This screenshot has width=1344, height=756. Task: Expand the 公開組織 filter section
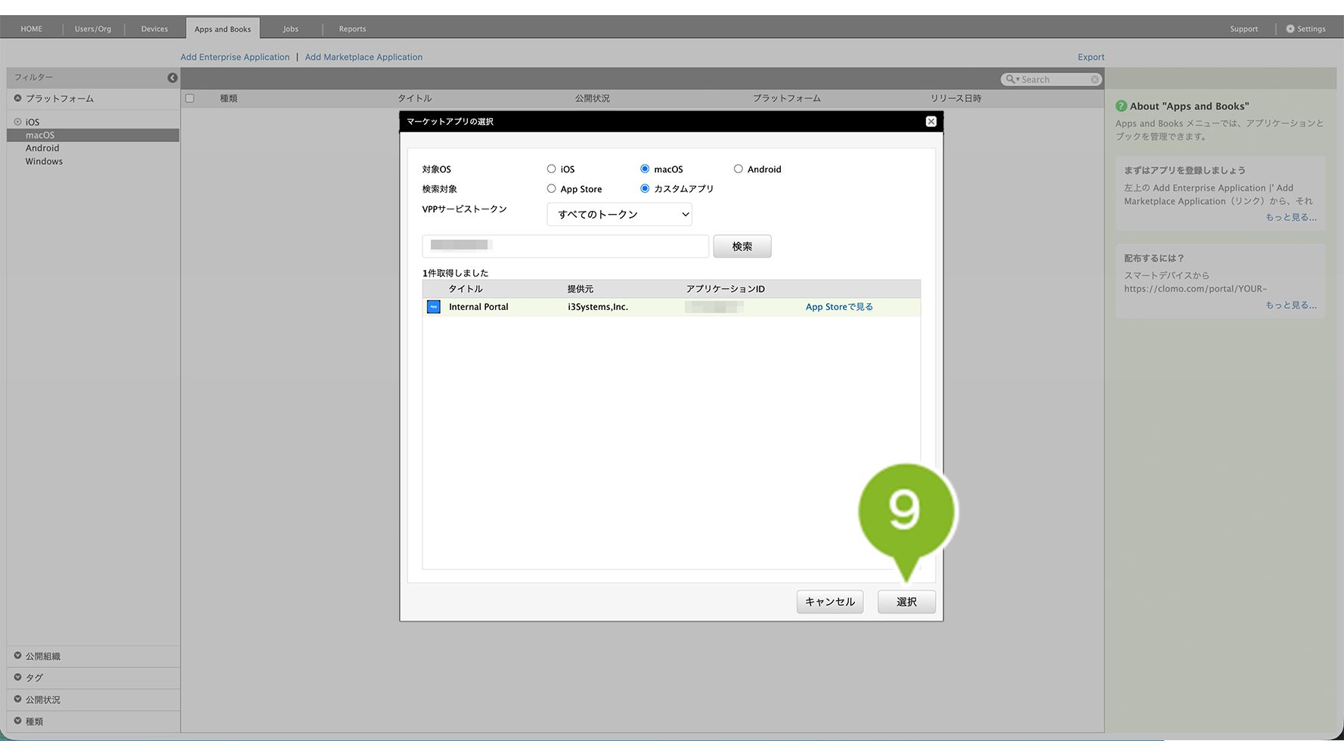(x=17, y=655)
